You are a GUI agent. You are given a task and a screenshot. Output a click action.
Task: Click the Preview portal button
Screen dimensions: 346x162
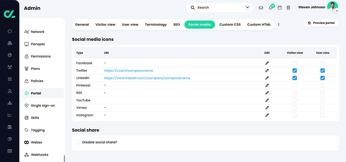coord(321,23)
